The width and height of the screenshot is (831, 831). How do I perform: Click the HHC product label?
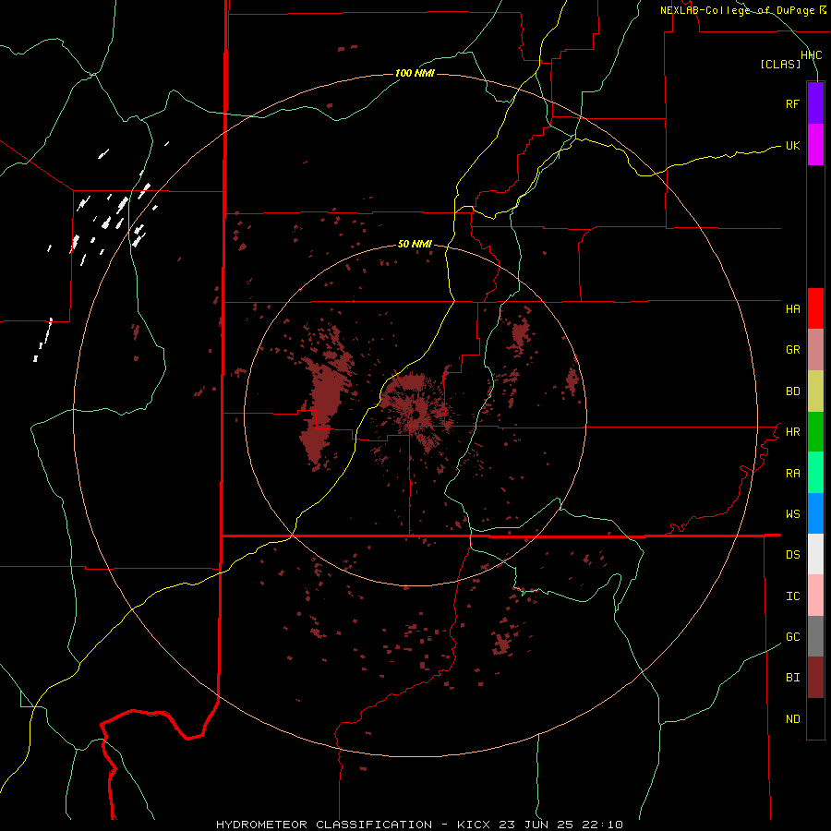811,55
